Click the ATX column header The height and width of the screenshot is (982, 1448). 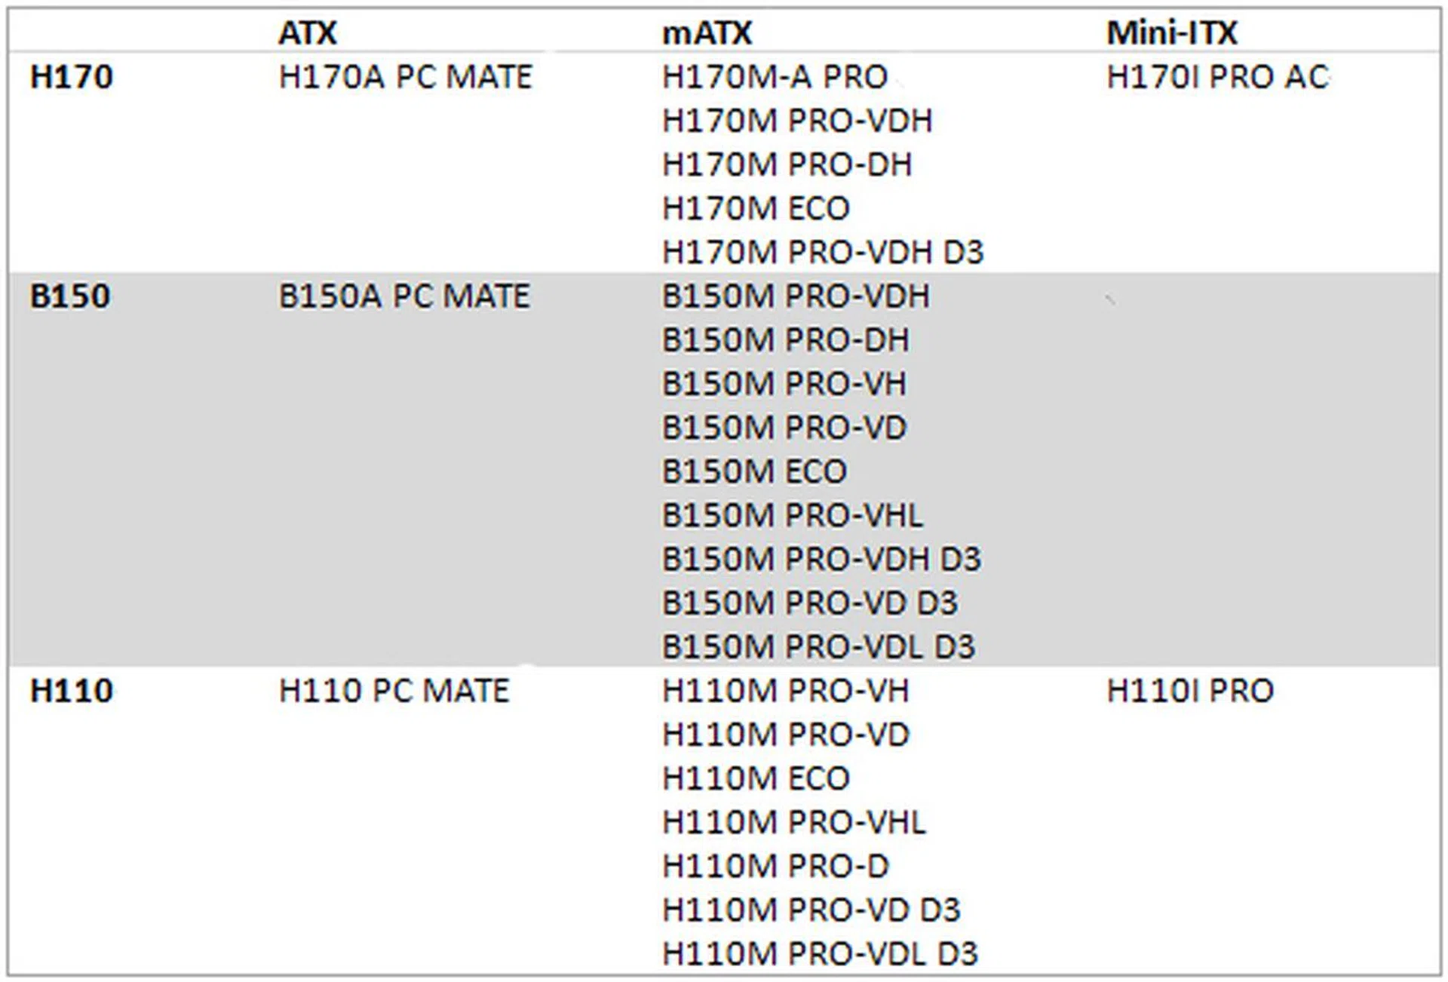click(x=308, y=32)
